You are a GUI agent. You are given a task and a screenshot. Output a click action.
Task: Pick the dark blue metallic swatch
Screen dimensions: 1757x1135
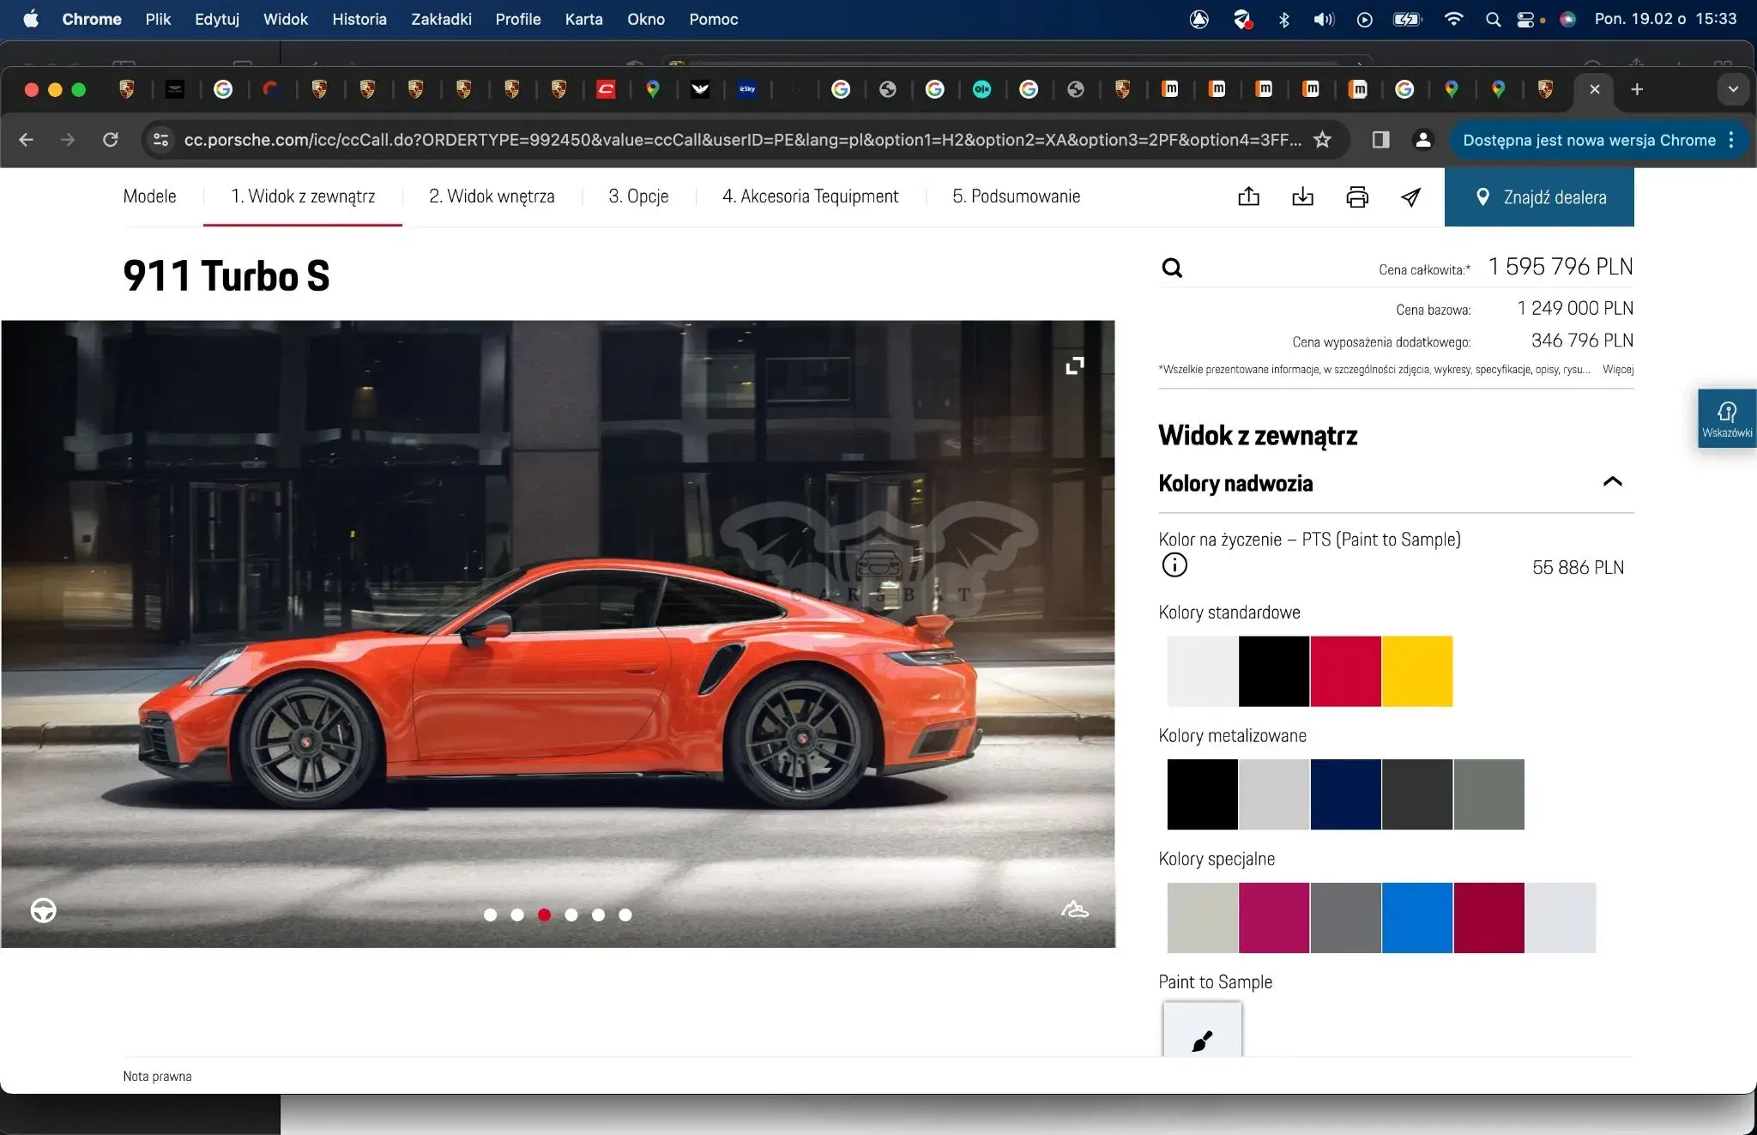(x=1345, y=794)
